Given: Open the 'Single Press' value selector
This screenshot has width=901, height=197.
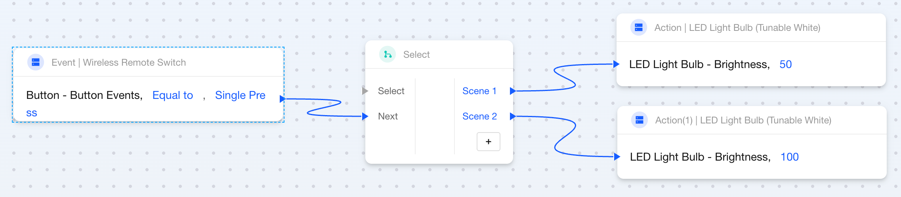Looking at the screenshot, I should (x=240, y=95).
